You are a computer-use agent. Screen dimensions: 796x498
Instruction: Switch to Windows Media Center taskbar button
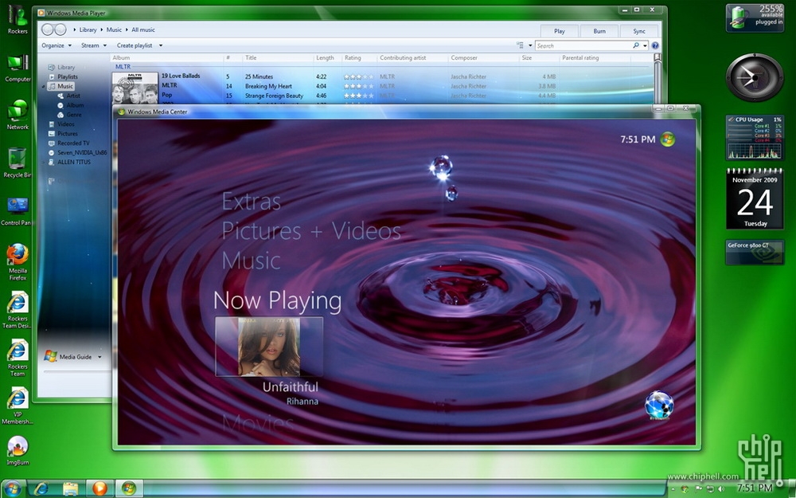[x=129, y=489]
